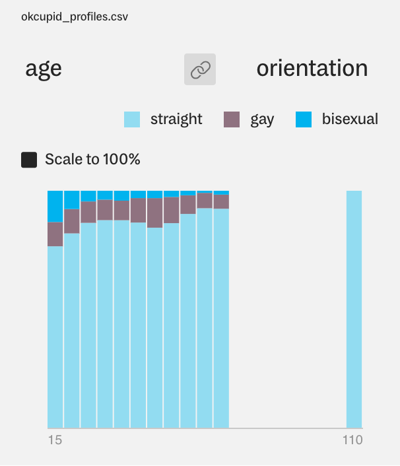Click the gay legend label text
This screenshot has height=466, width=400.
click(x=262, y=120)
